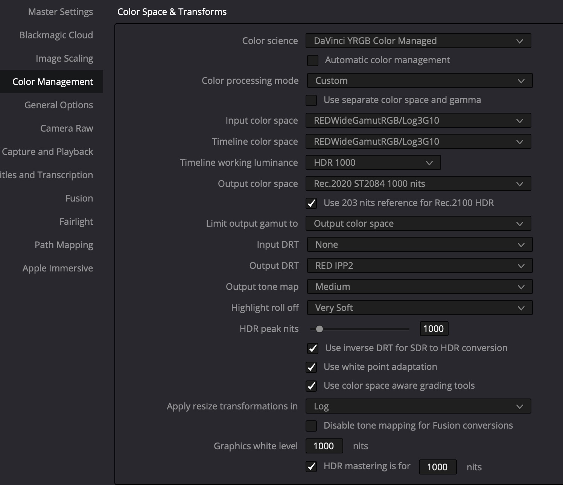Open Capture and Playback settings
Screen dimensions: 563x485
(x=47, y=152)
